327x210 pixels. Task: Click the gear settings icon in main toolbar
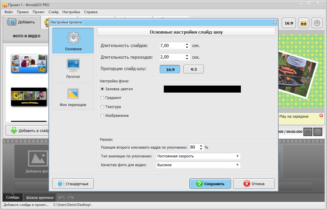[x=317, y=23]
